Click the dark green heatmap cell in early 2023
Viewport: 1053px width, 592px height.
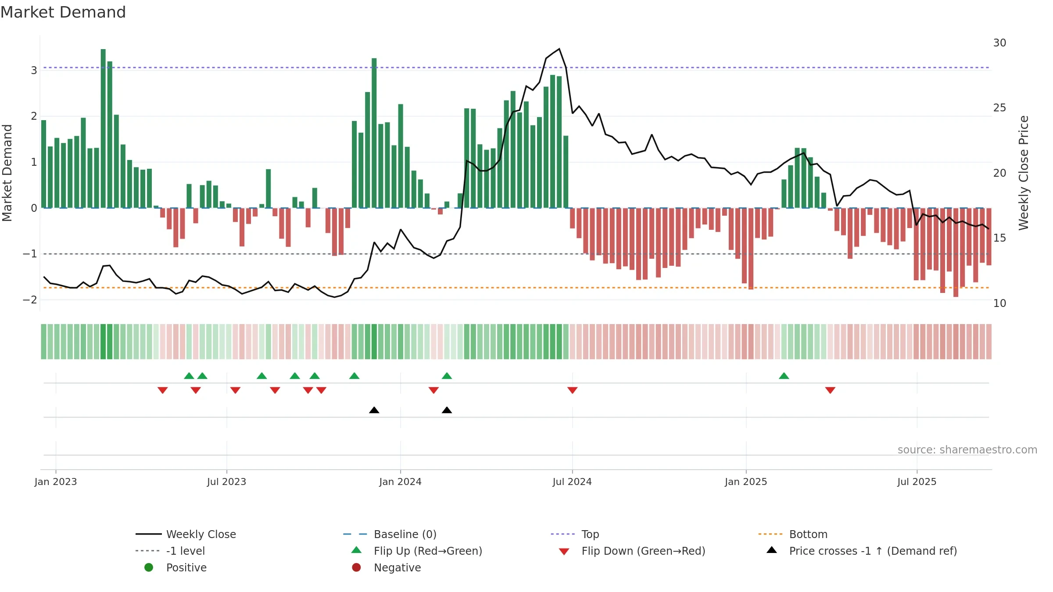[103, 342]
